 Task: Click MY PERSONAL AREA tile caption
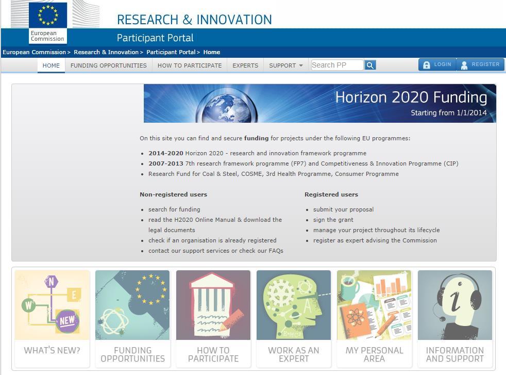(x=374, y=355)
